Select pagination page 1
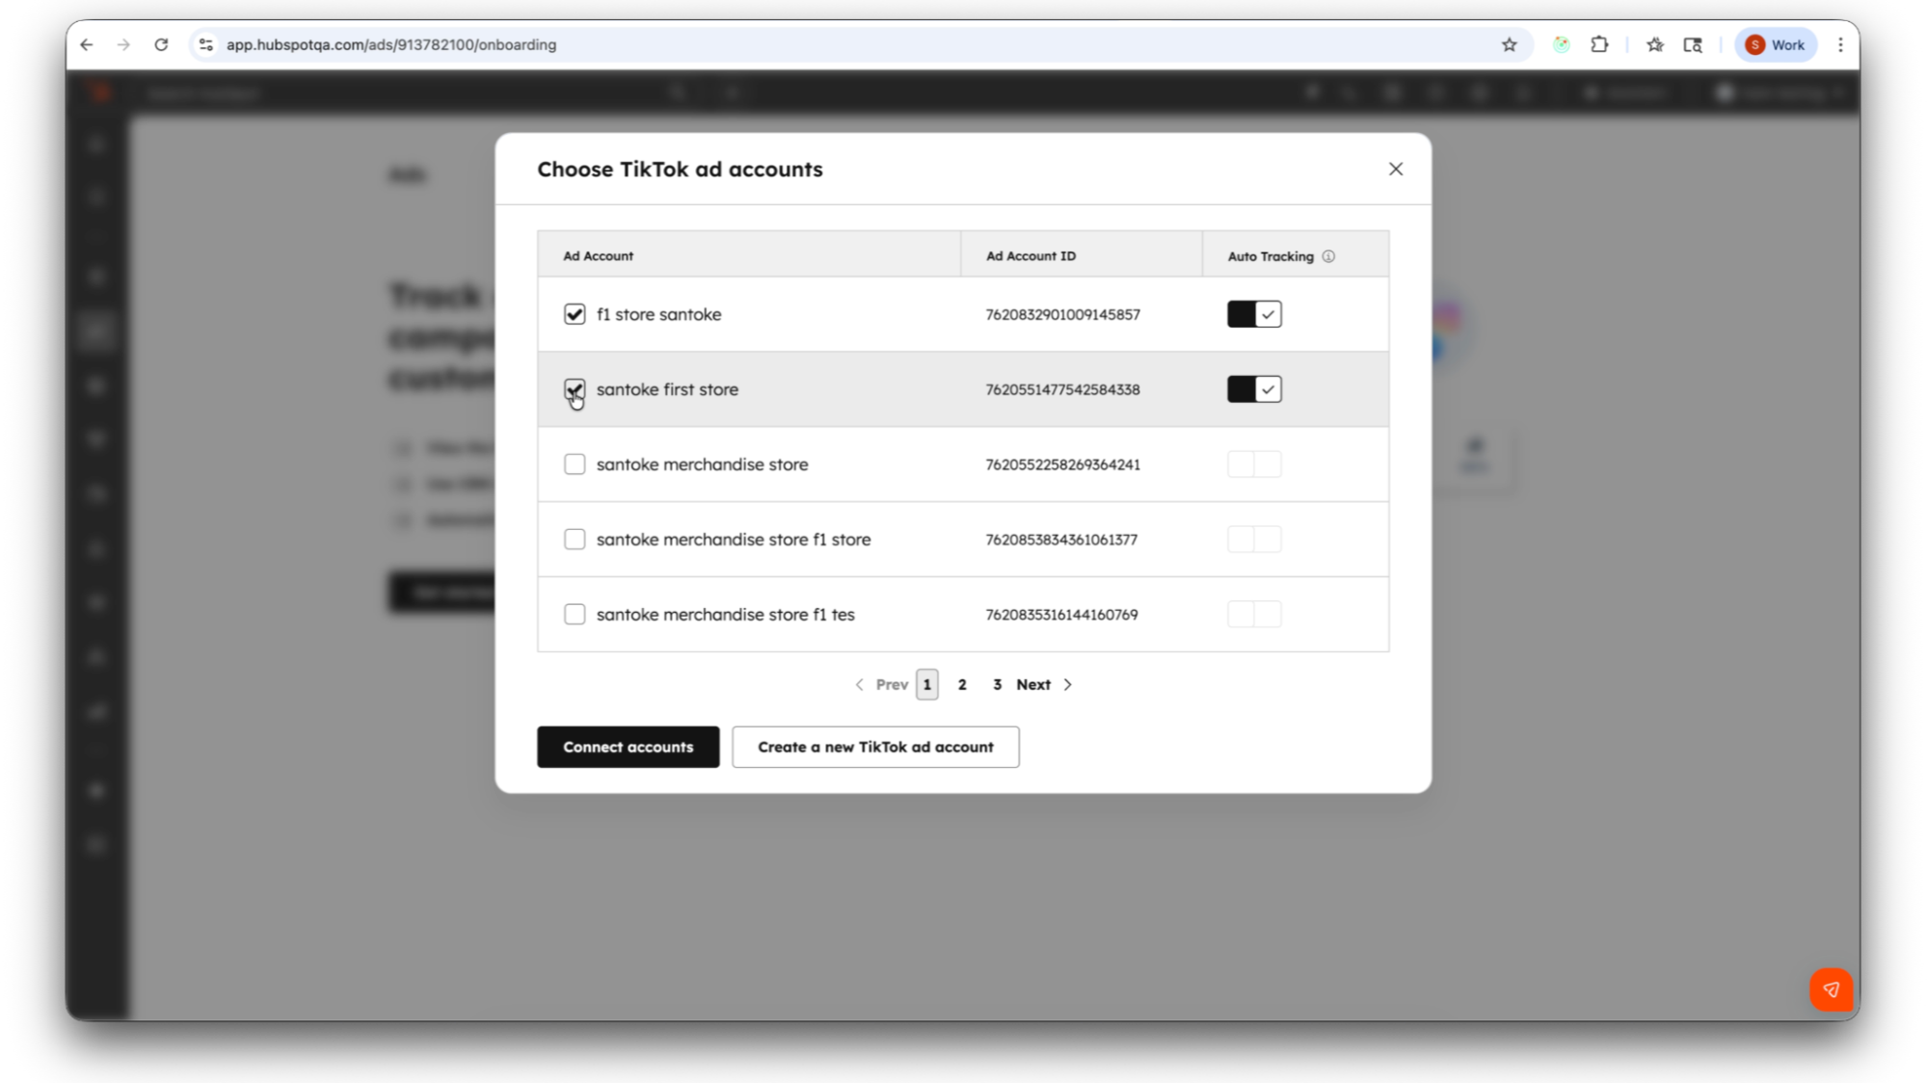Viewport: 1927px width, 1083px height. [x=927, y=685]
